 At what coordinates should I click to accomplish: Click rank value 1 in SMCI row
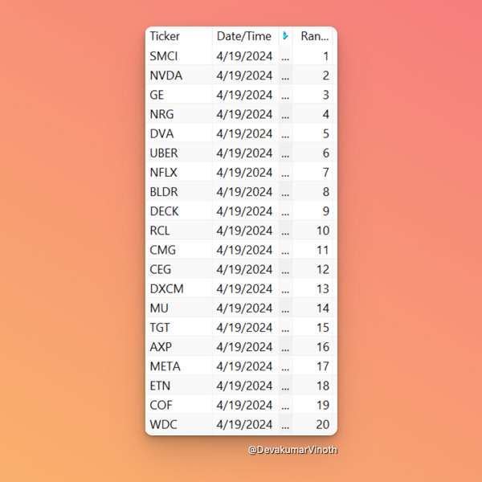[312, 56]
